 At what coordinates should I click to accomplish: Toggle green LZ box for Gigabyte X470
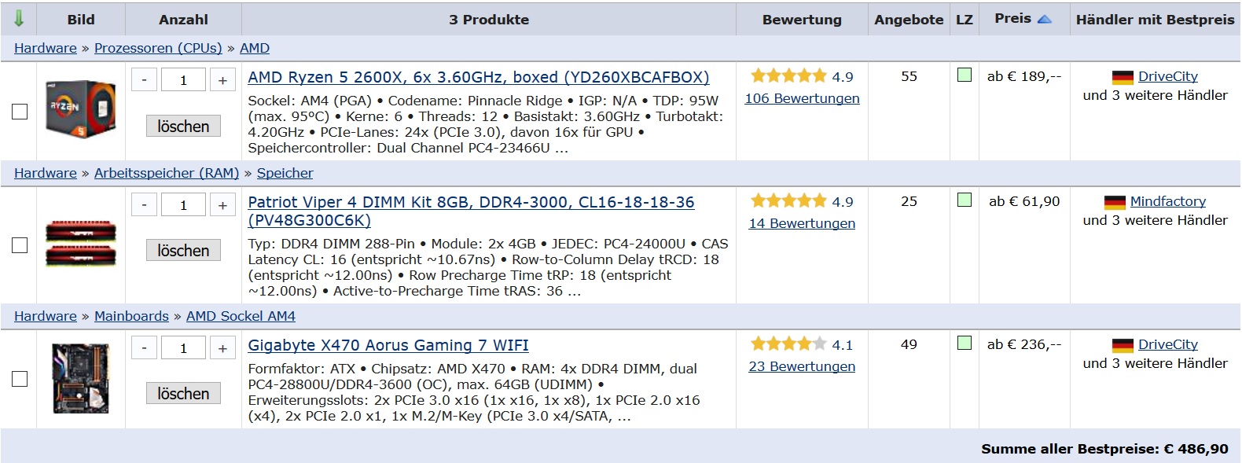click(x=965, y=343)
